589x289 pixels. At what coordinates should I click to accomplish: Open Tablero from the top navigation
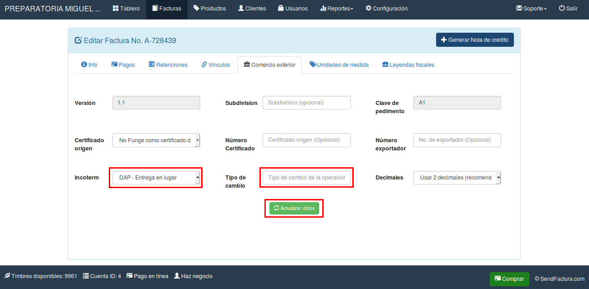coord(126,9)
